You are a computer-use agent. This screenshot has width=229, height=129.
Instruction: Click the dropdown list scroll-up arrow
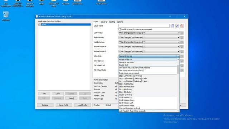(178, 60)
